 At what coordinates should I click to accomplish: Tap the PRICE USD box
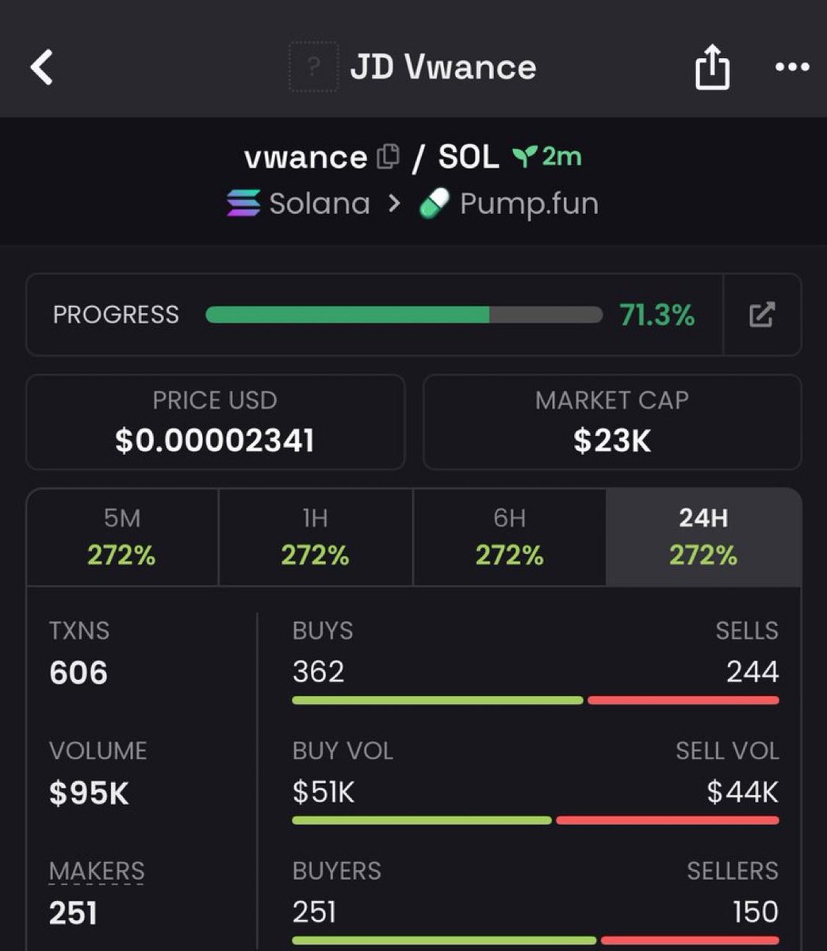215,422
